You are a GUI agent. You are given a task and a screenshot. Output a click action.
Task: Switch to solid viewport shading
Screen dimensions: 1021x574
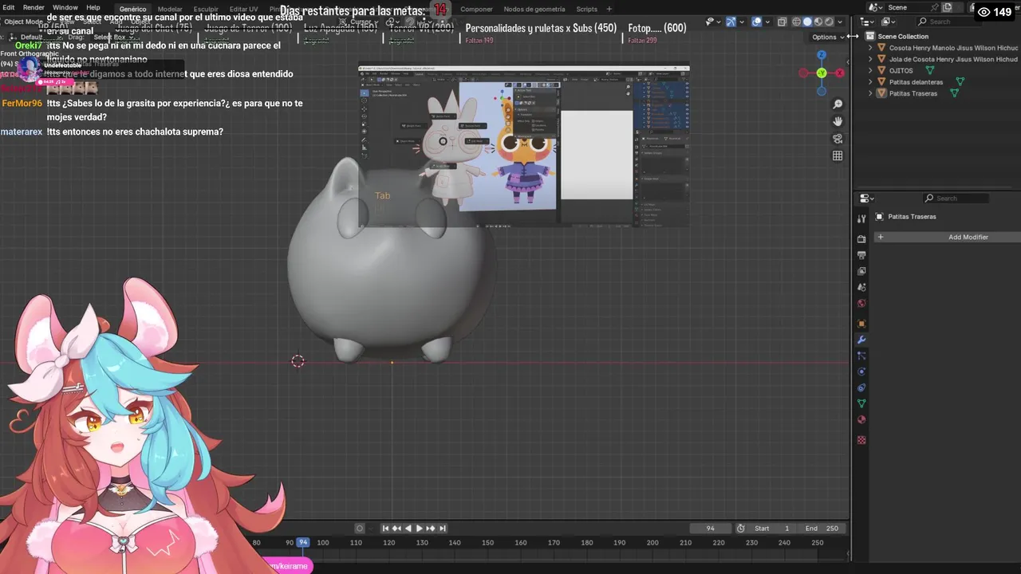click(807, 22)
